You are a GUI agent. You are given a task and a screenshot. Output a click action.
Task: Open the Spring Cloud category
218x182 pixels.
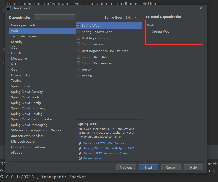[42, 86]
